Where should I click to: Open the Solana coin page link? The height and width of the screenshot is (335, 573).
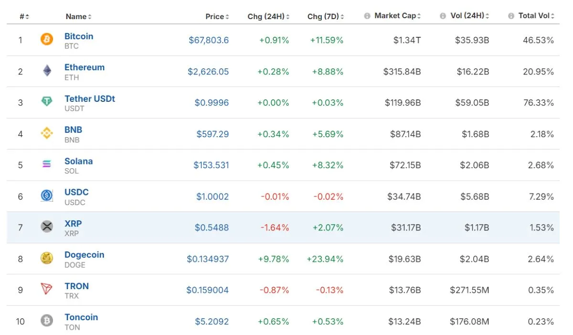79,161
